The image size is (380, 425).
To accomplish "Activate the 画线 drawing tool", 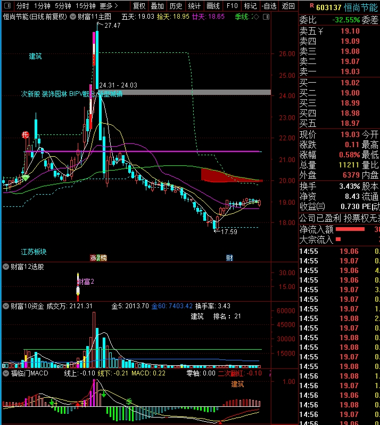I will pos(213,6).
